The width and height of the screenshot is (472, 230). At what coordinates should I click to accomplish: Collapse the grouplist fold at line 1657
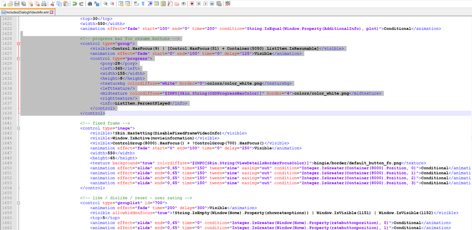(x=18, y=203)
